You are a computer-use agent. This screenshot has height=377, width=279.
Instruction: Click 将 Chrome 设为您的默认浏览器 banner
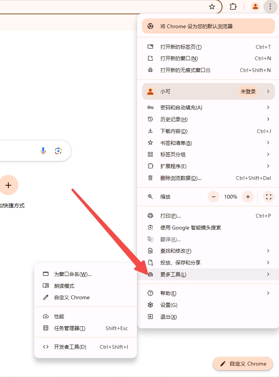[208, 26]
